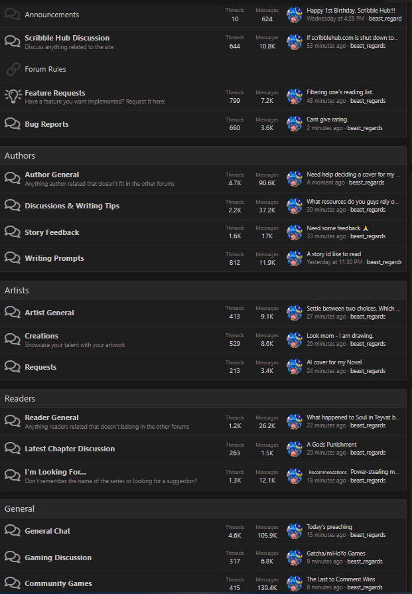Click the Announcements forum chat icon
The height and width of the screenshot is (594, 412).
point(13,15)
